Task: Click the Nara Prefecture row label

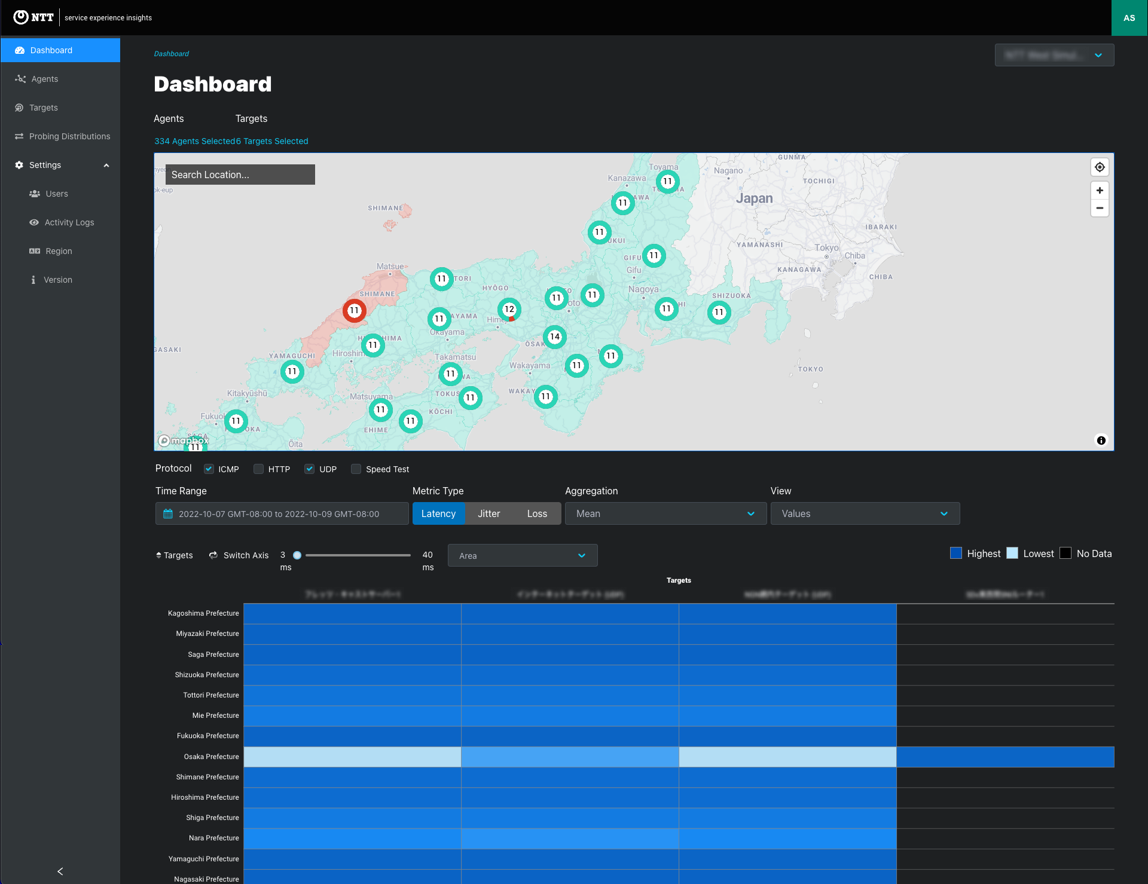Action: (x=214, y=838)
